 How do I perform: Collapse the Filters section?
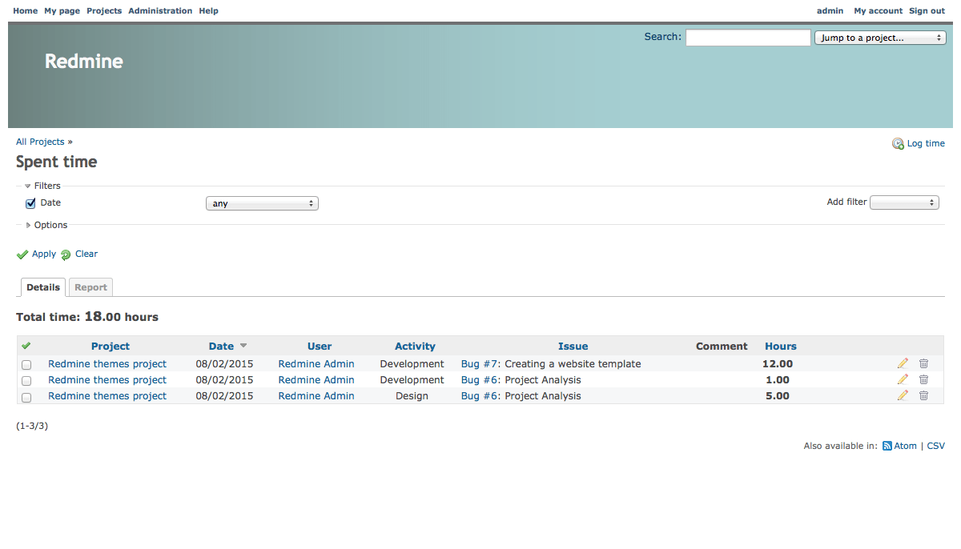42,186
